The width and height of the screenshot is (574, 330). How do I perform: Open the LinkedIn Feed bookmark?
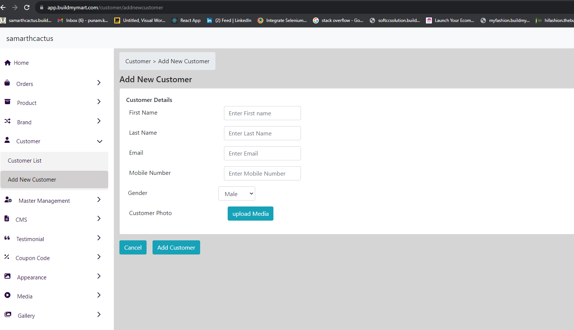[x=229, y=20]
